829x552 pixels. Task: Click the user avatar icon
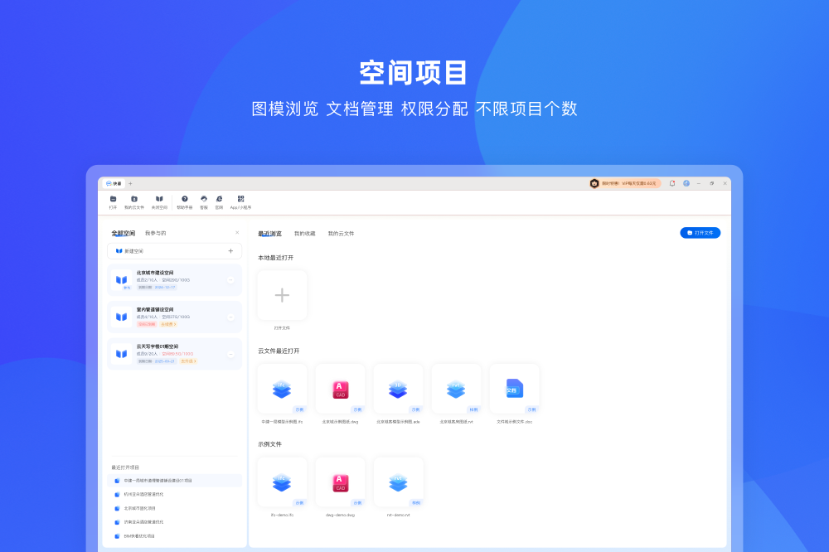pos(686,183)
